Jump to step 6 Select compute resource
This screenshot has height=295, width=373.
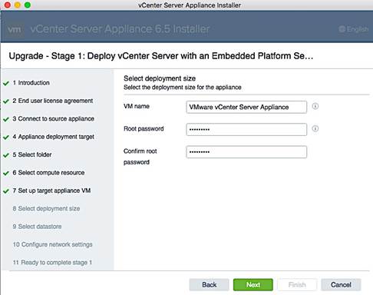(x=48, y=173)
